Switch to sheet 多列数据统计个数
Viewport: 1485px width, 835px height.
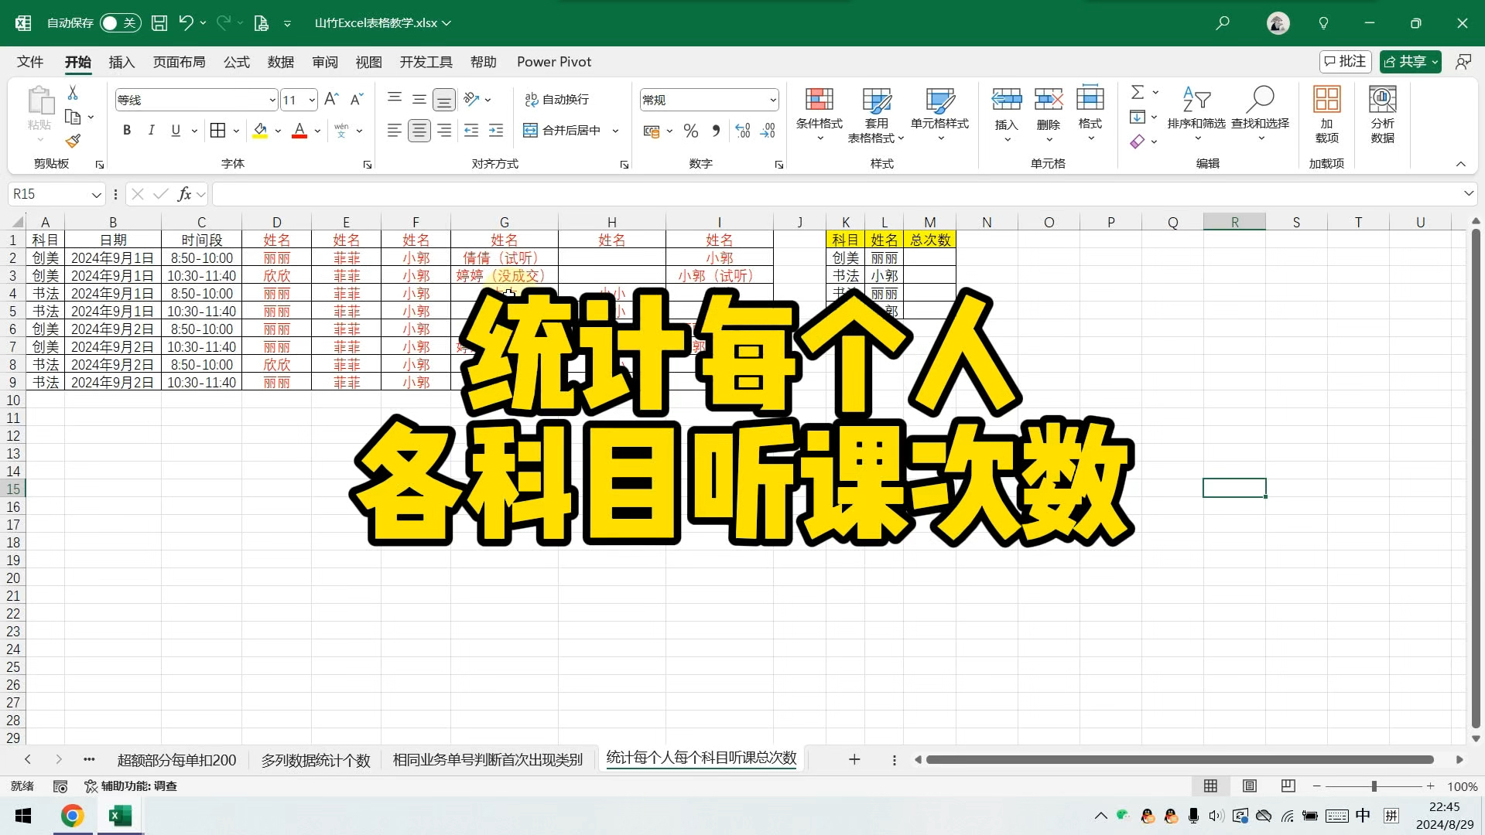(316, 759)
